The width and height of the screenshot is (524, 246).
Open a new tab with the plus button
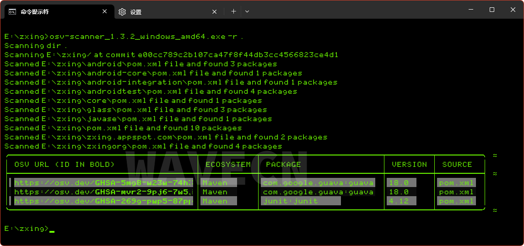click(x=233, y=11)
